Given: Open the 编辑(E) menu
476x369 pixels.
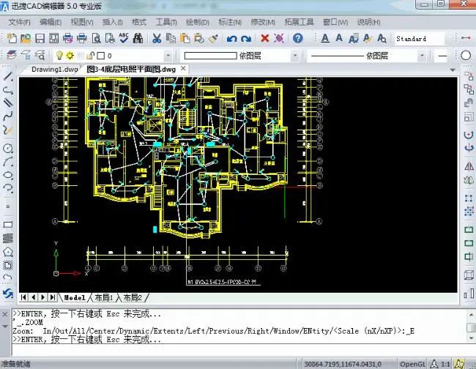Looking at the screenshot, I should click(51, 22).
